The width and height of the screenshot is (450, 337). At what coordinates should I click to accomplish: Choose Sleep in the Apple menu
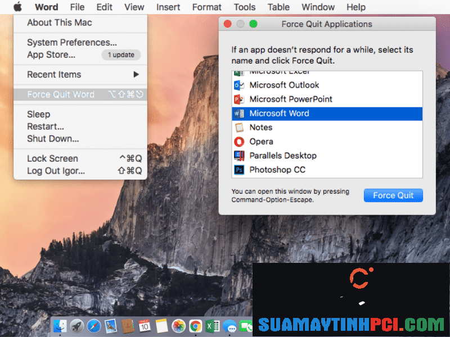(x=80, y=114)
